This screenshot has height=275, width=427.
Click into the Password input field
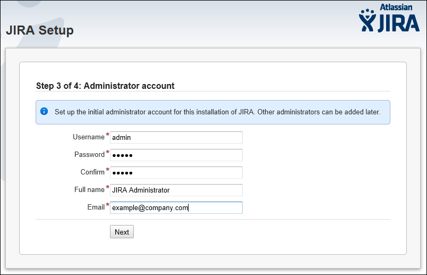point(176,155)
